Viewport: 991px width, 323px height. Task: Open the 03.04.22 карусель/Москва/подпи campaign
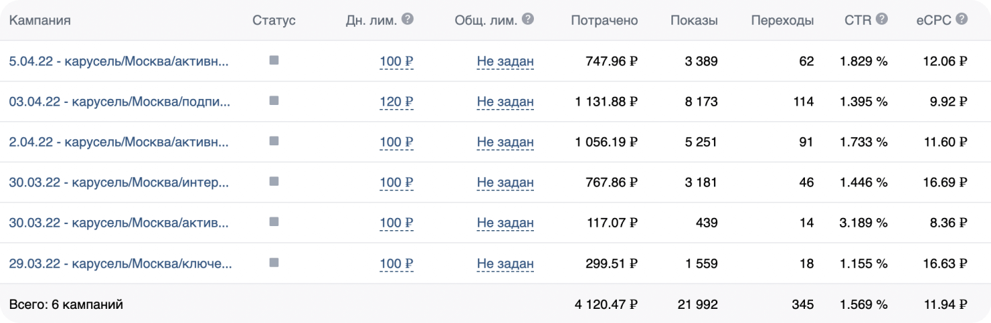point(119,102)
